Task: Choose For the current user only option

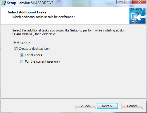Action: pyautogui.click(x=22, y=61)
